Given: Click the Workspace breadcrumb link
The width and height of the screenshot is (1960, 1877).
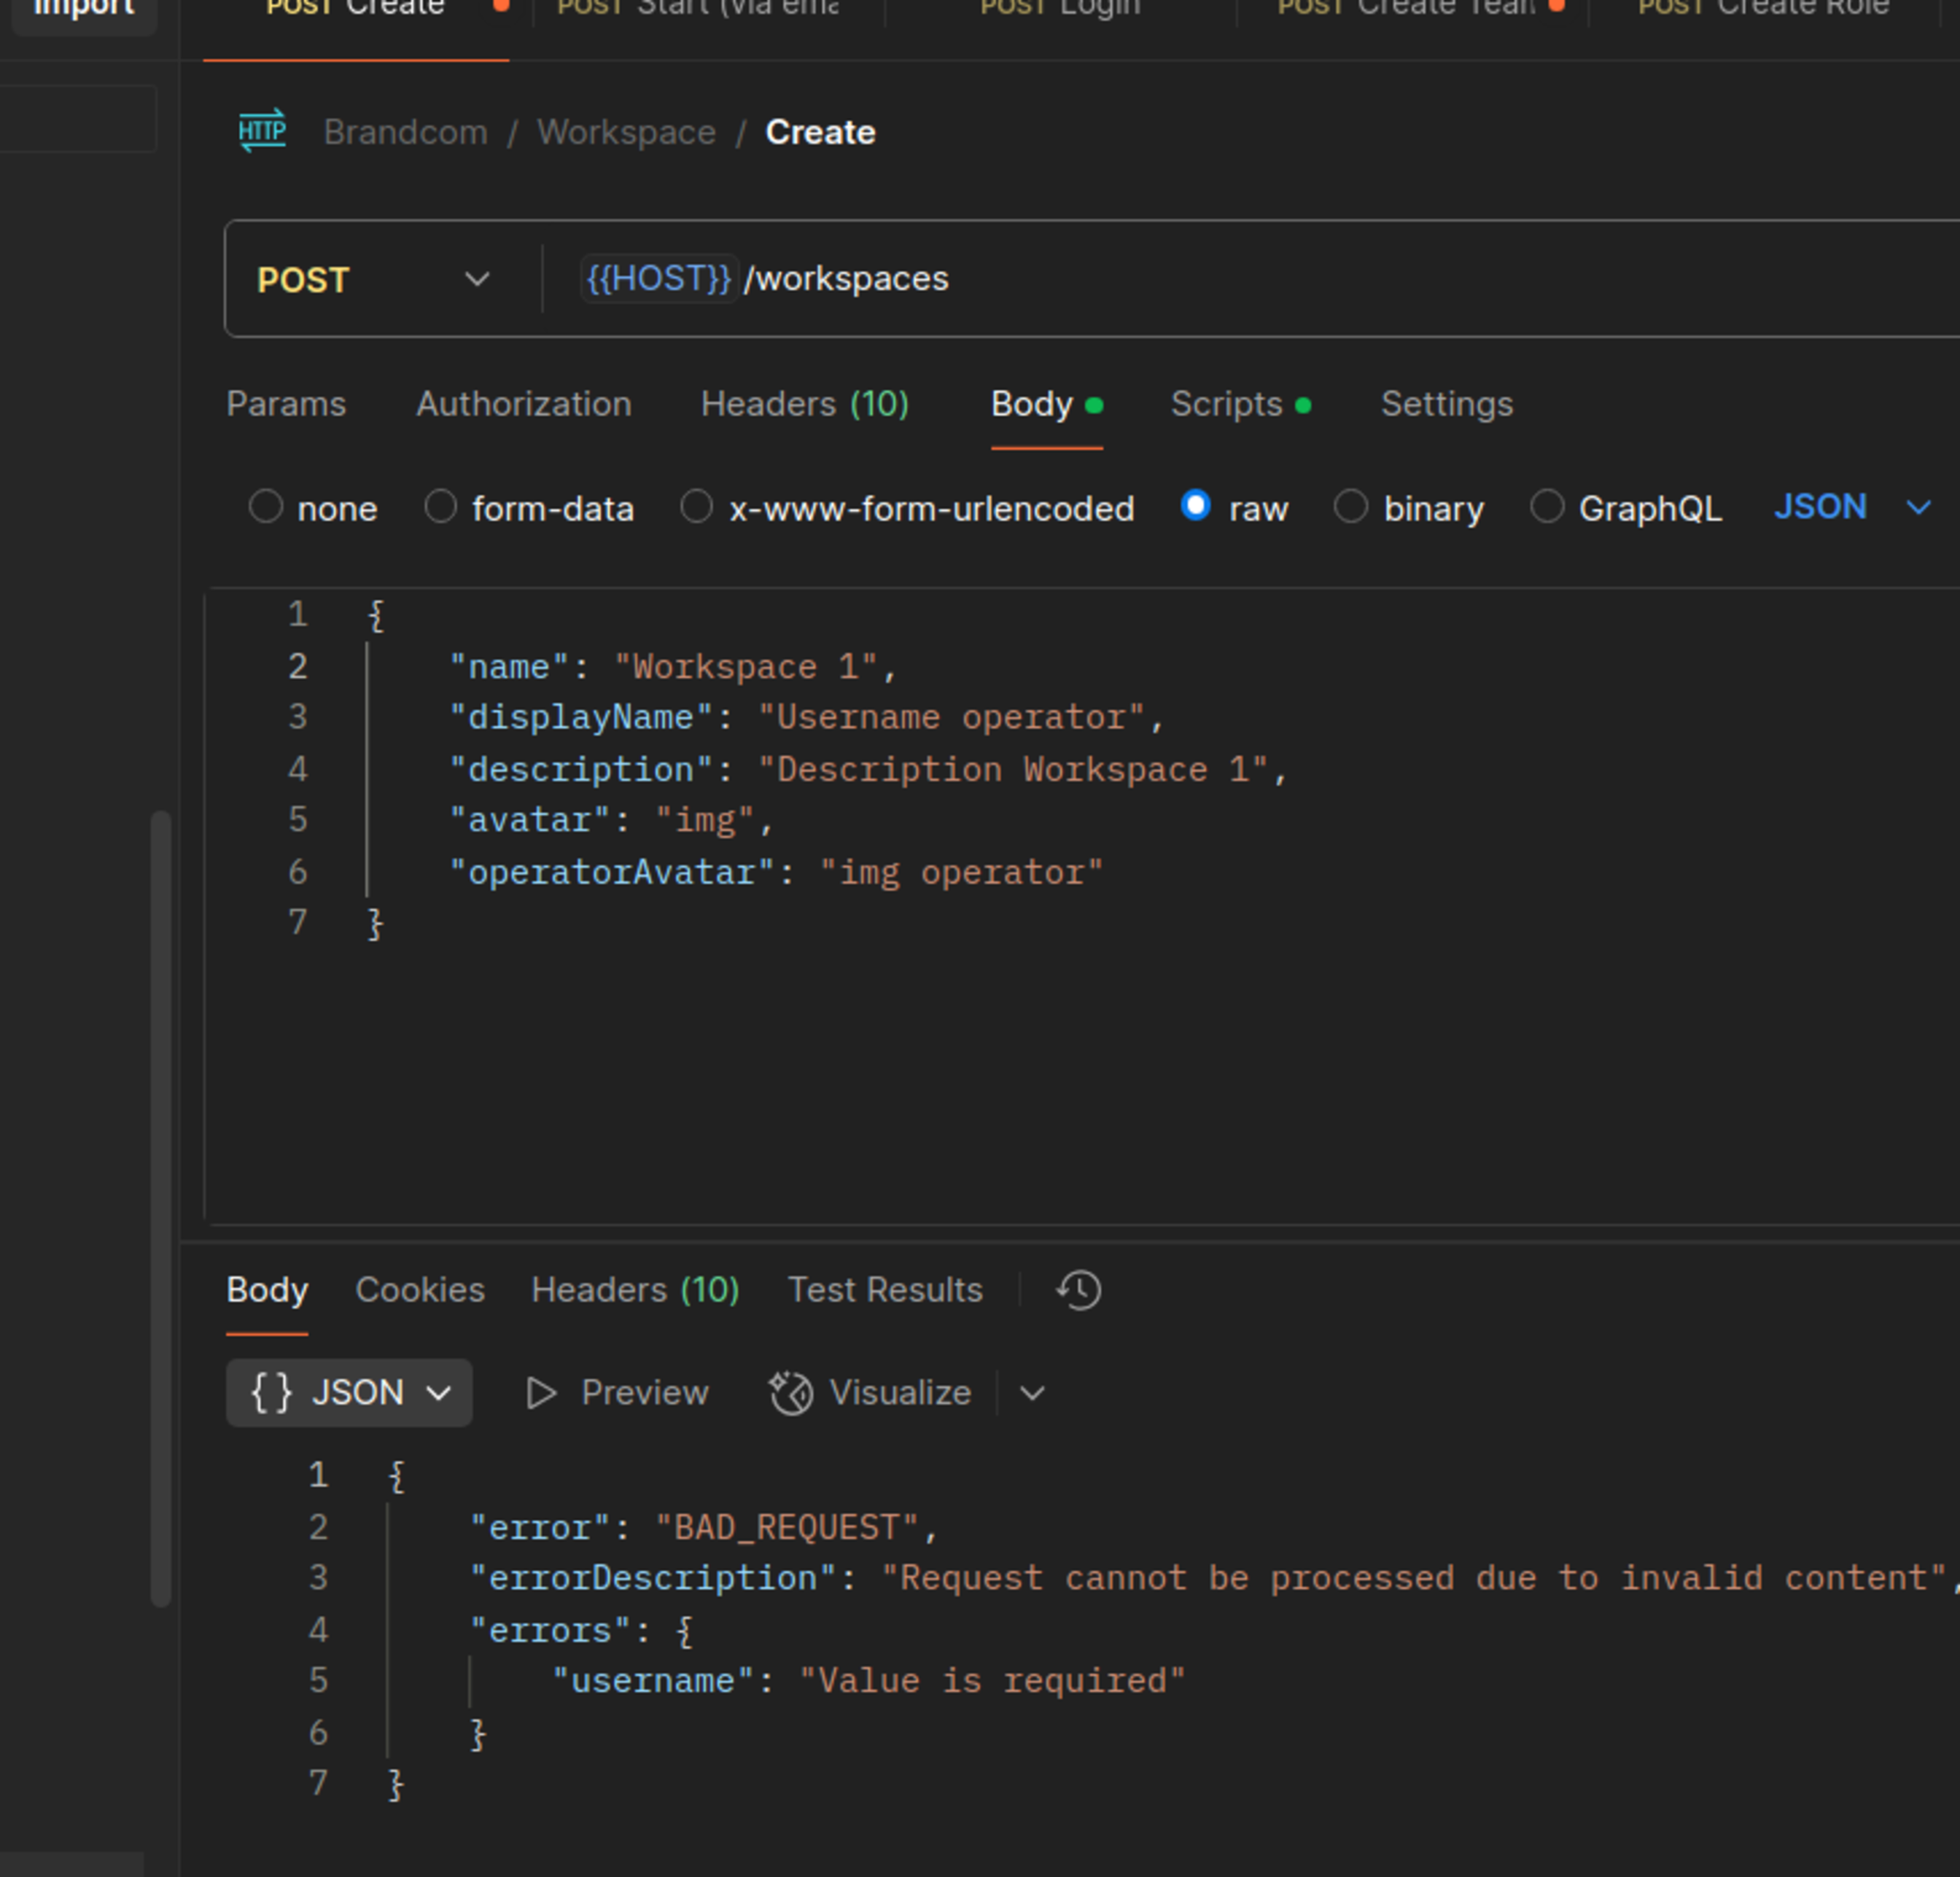Looking at the screenshot, I should (x=626, y=133).
